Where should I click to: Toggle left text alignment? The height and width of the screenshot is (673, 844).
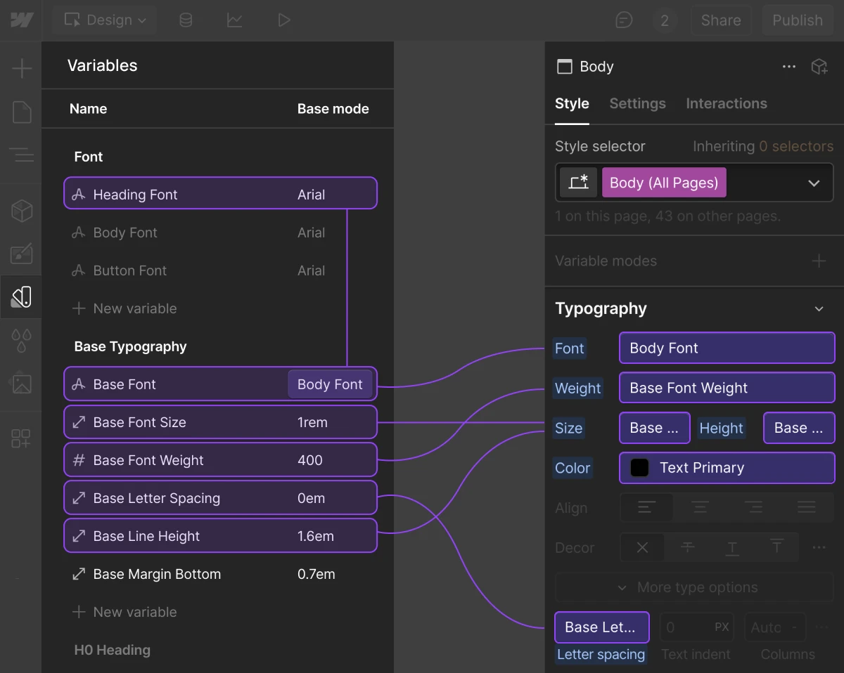(x=646, y=507)
